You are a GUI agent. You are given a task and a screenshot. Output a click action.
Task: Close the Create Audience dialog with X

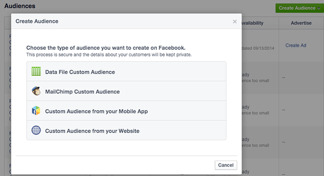pos(235,22)
